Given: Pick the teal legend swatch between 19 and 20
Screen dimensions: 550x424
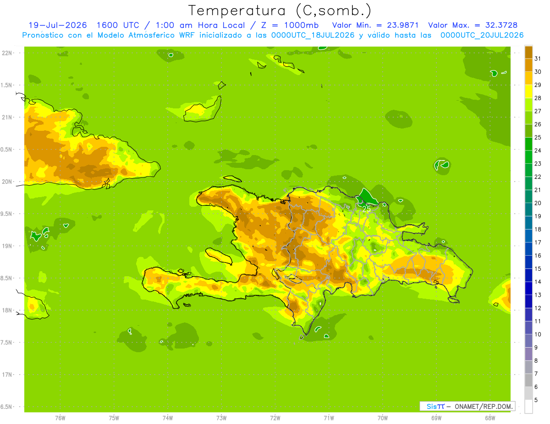Looking at the screenshot, I should (x=528, y=209).
